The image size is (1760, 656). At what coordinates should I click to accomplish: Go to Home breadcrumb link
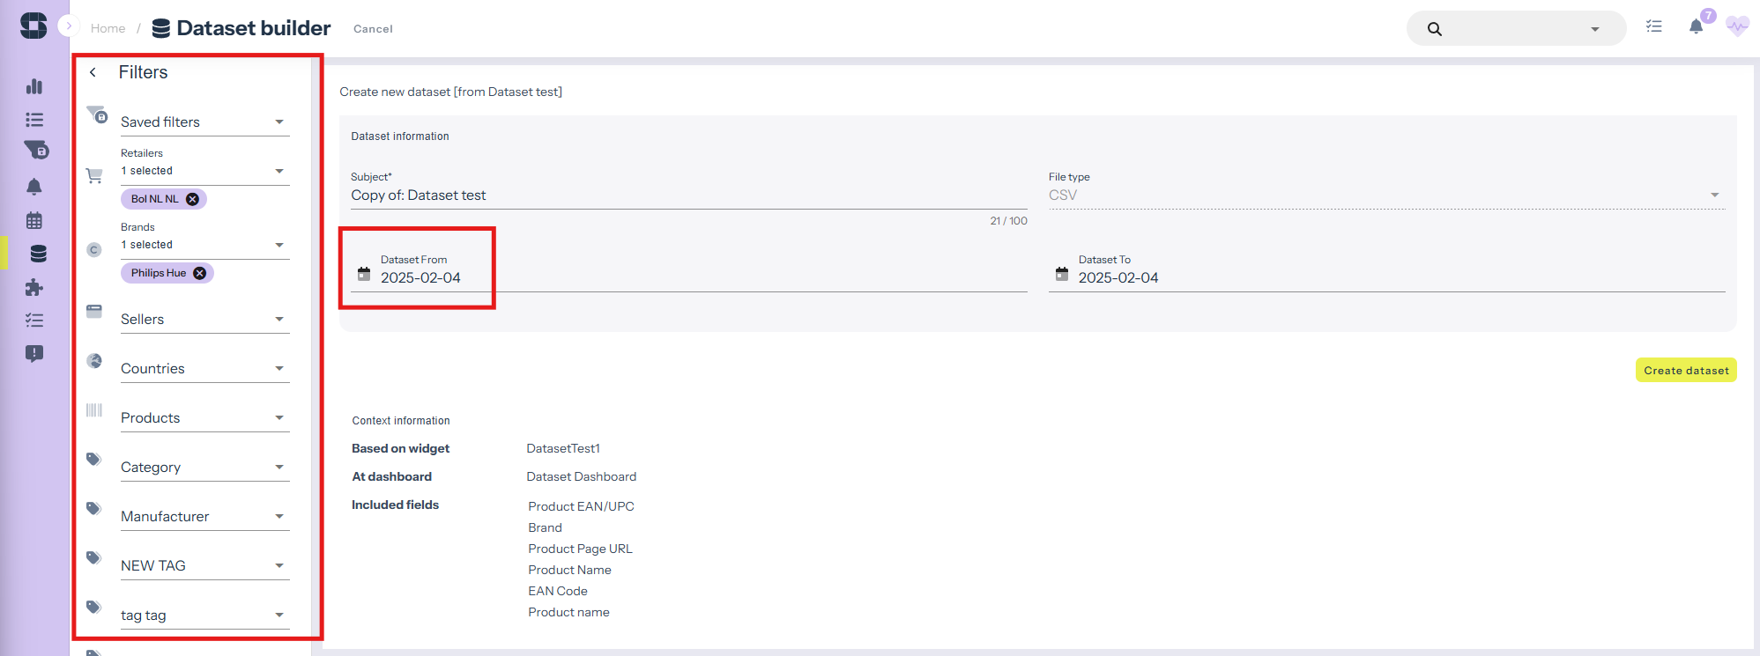click(x=108, y=28)
